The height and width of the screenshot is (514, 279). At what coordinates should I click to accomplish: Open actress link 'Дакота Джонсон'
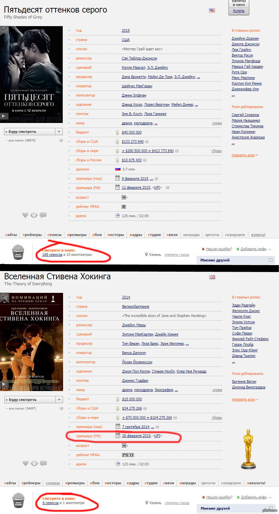click(246, 44)
